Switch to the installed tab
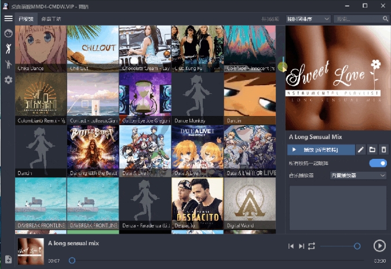This screenshot has width=391, height=269. pos(26,19)
